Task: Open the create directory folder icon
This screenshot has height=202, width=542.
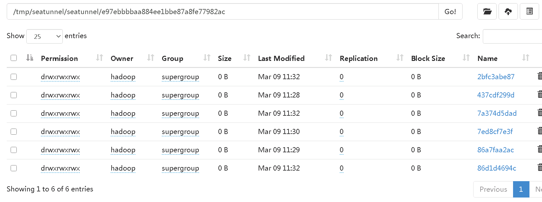Action: click(x=487, y=12)
